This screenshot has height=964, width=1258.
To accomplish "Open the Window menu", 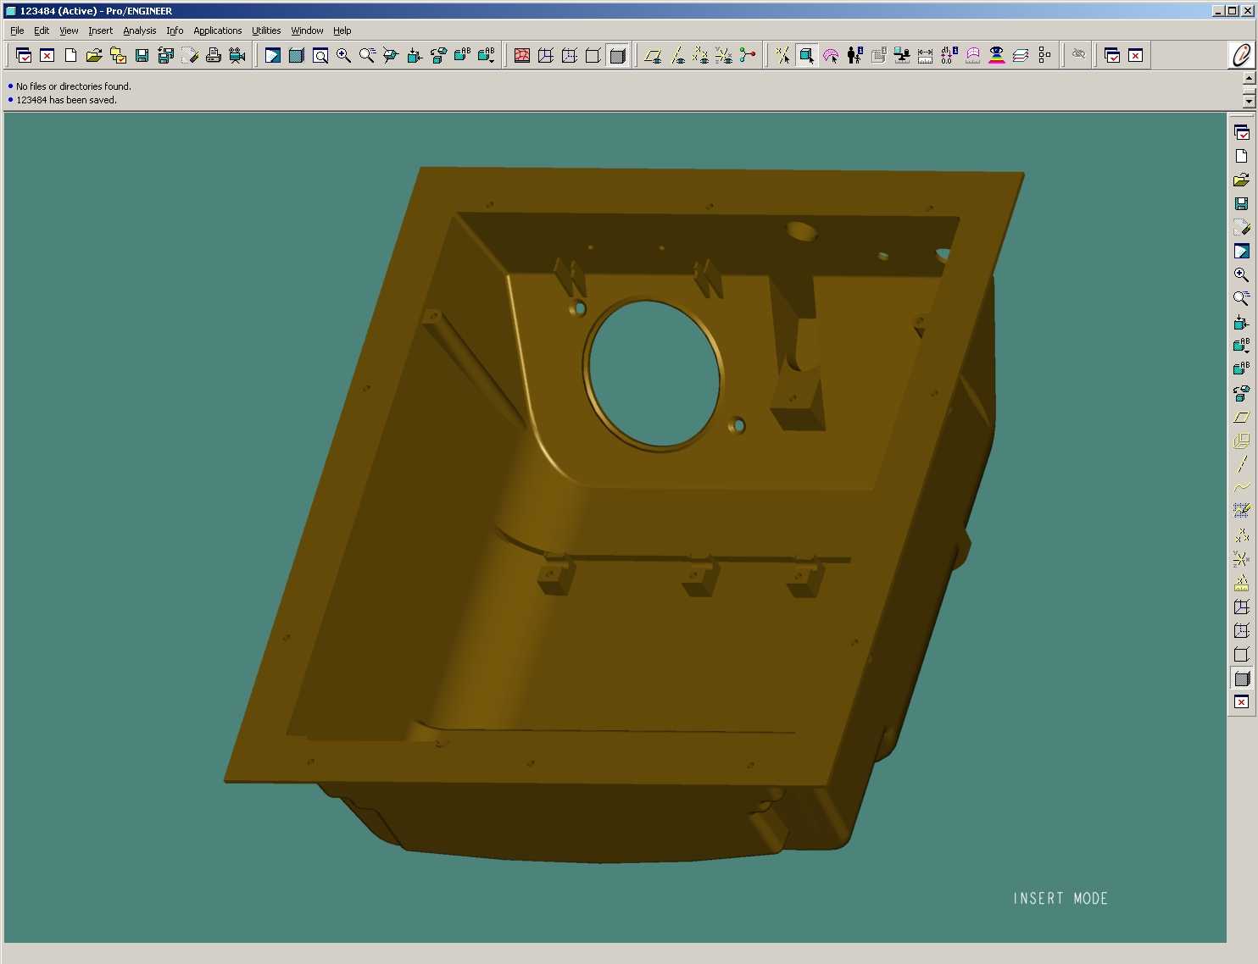I will coord(307,30).
